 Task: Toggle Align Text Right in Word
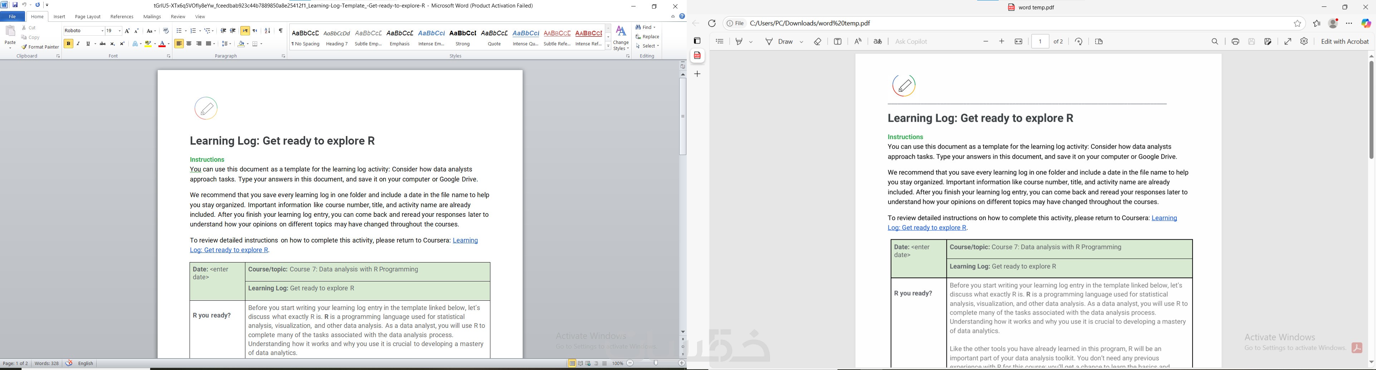(x=199, y=44)
